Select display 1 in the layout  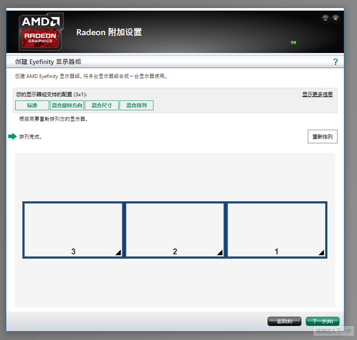pyautogui.click(x=276, y=229)
